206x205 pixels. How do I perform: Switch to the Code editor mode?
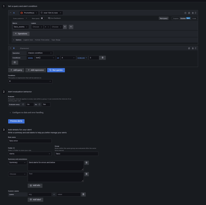pos(194,18)
